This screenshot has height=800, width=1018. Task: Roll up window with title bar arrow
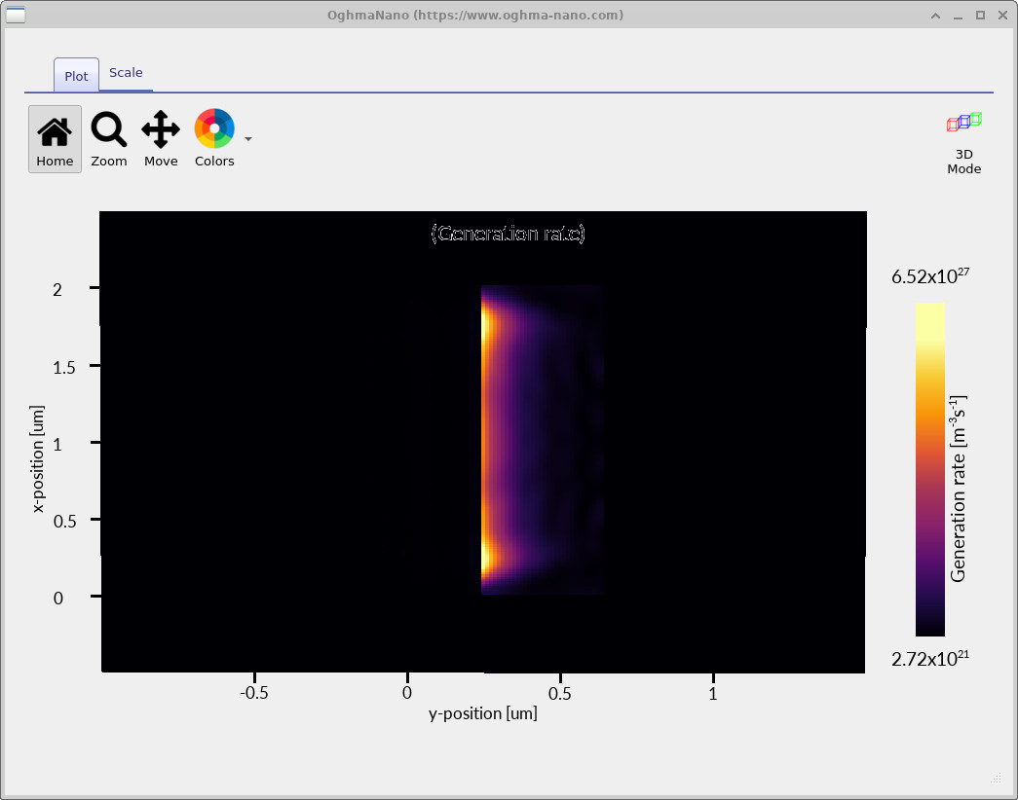tap(935, 16)
